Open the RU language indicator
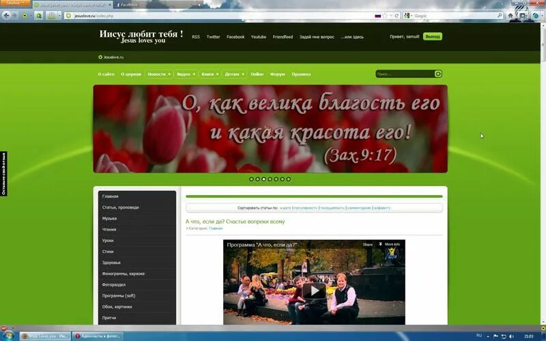Screen dimensions: 546x341 479,336
